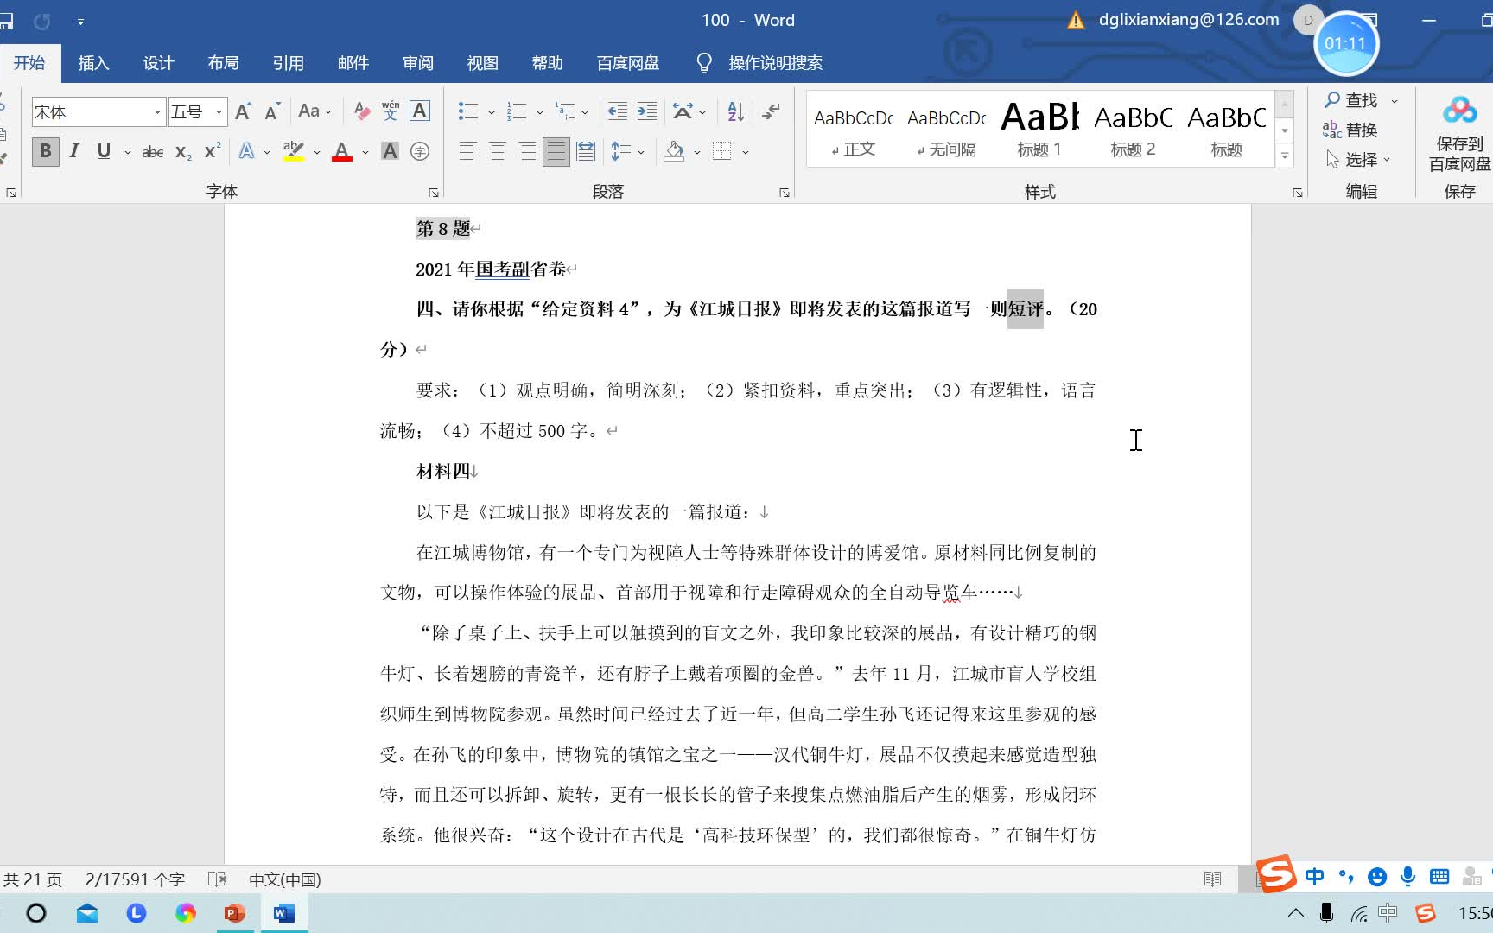Apply the 无间隔 style
The height and width of the screenshot is (933, 1493).
click(x=947, y=129)
